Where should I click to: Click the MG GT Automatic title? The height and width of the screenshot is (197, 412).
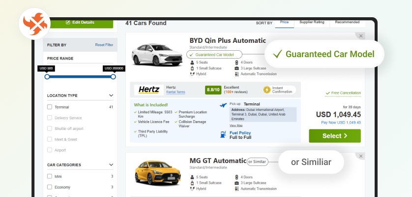click(218, 161)
